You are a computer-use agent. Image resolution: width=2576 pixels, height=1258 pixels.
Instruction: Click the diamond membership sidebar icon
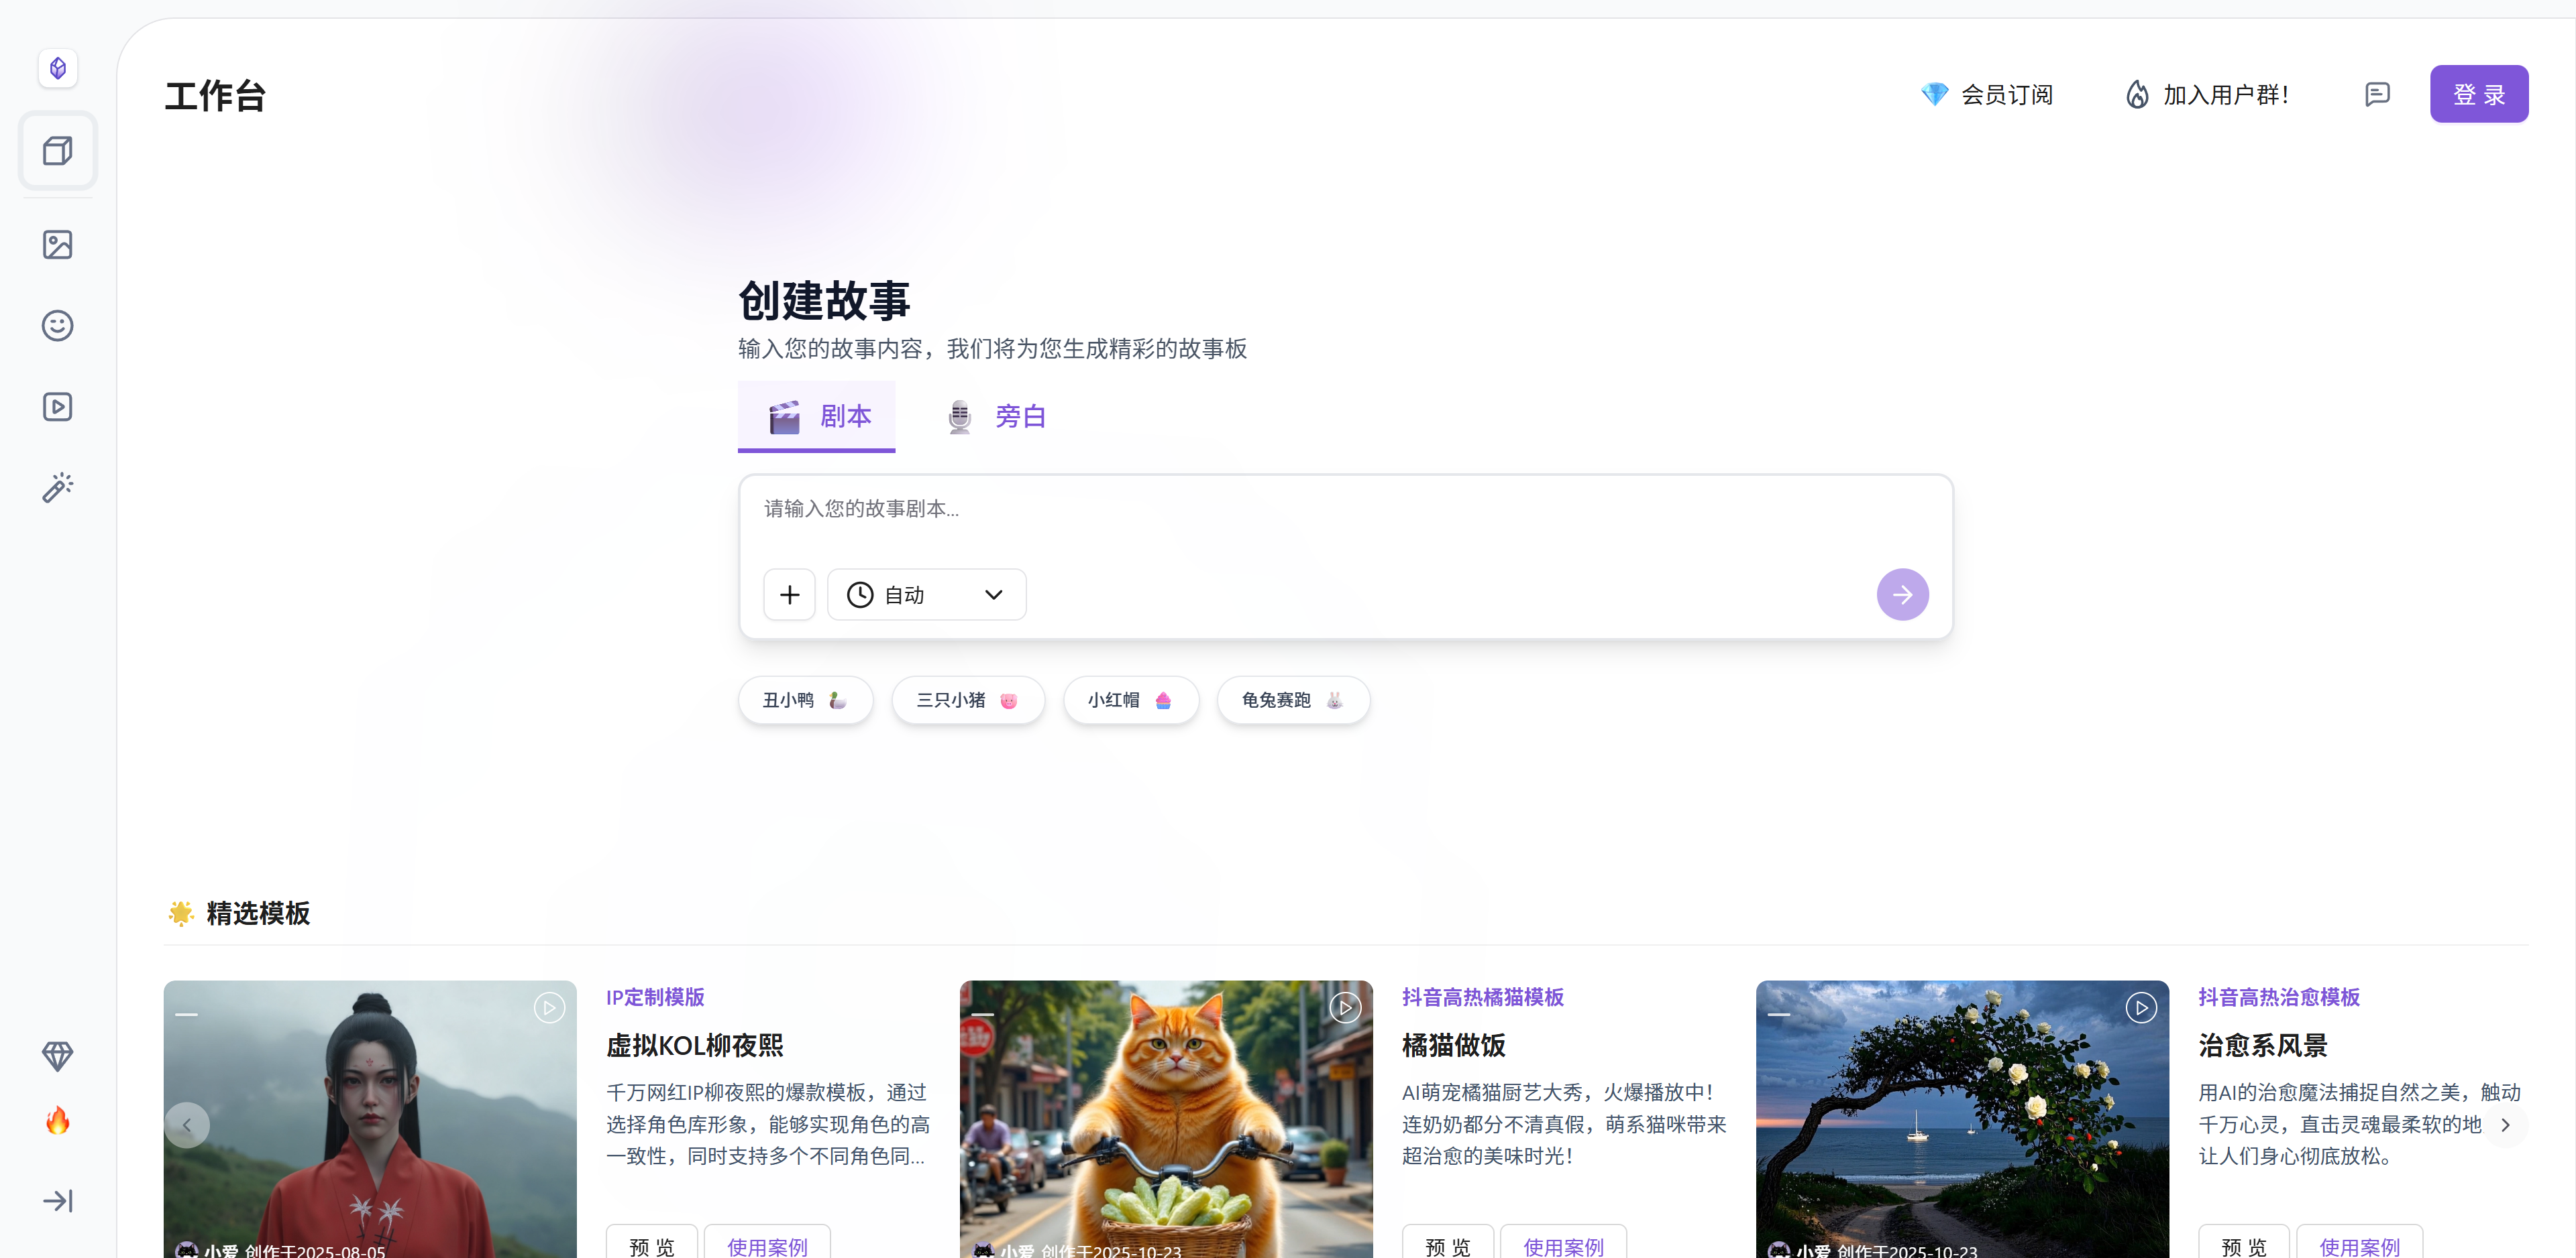pos(57,1055)
